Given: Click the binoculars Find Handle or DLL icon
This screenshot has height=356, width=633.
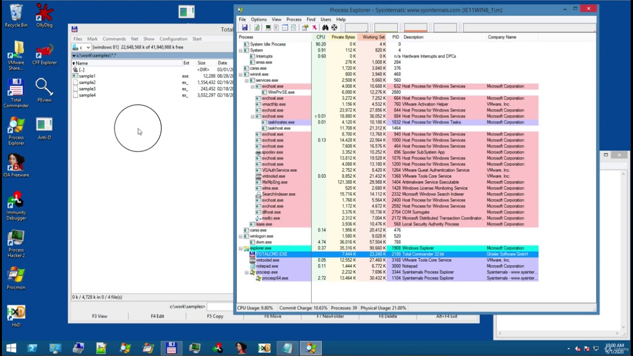Looking at the screenshot, I should 325,27.
